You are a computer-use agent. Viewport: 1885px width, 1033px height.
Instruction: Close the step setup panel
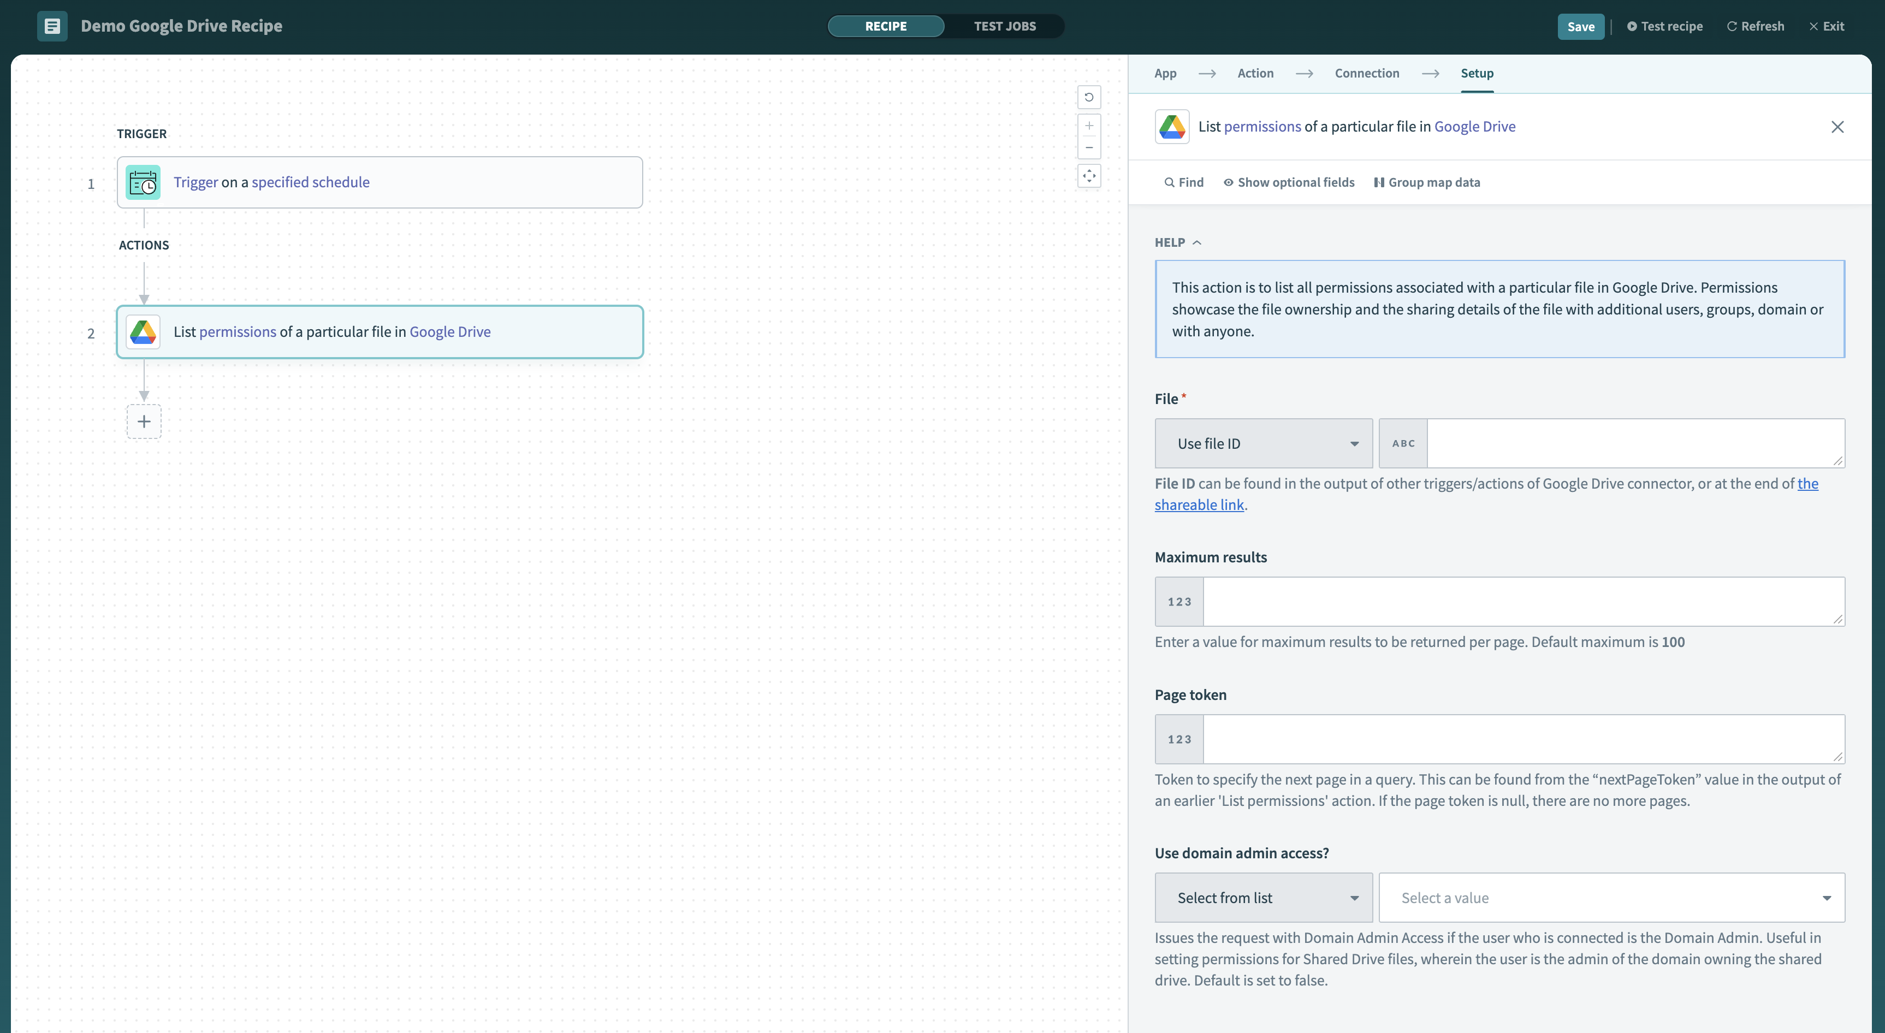tap(1837, 127)
